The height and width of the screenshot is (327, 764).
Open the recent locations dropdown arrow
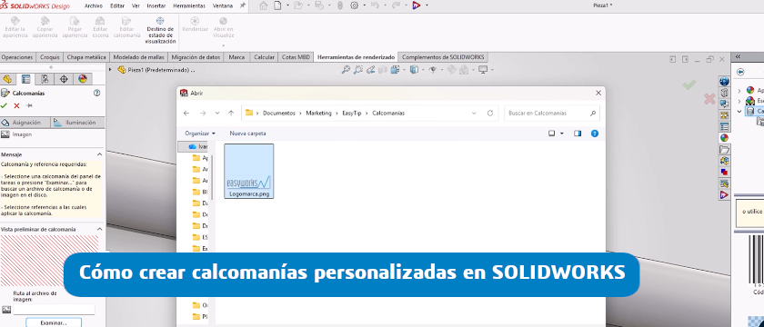[x=217, y=113]
